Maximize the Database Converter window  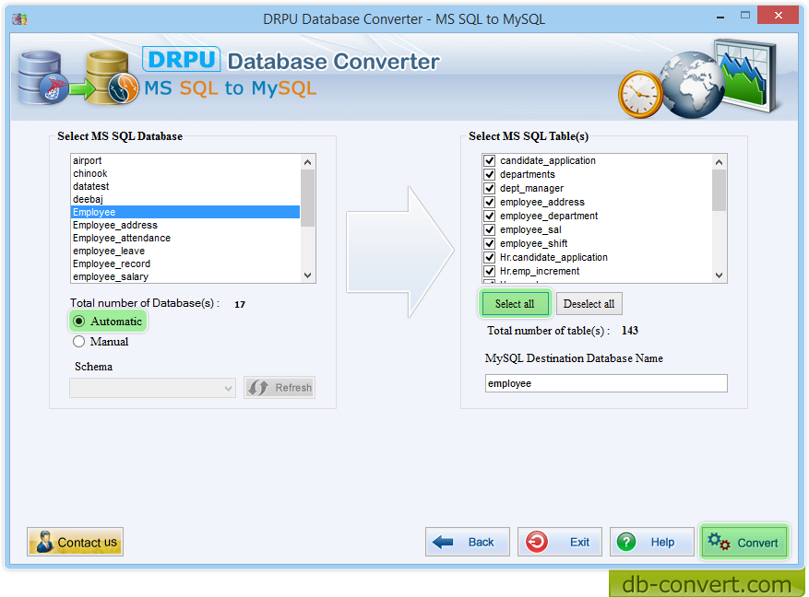[x=745, y=16]
